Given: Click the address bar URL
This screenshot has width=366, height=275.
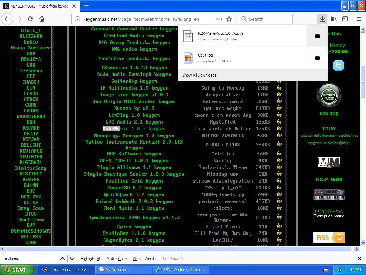Looking at the screenshot, I should [x=141, y=19].
